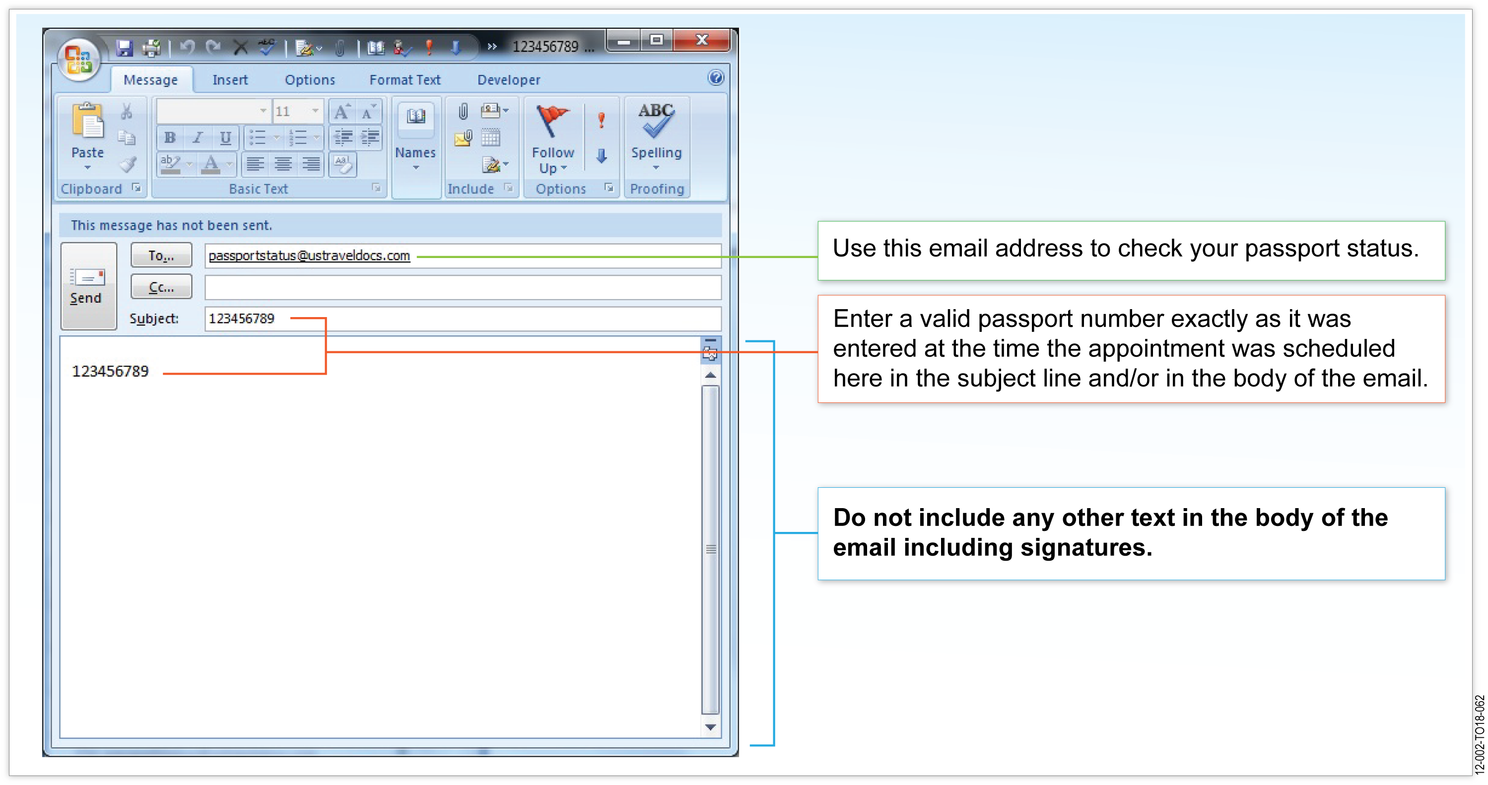Click the Insert menu tab
Viewport: 1488px width, 785px height.
(230, 80)
